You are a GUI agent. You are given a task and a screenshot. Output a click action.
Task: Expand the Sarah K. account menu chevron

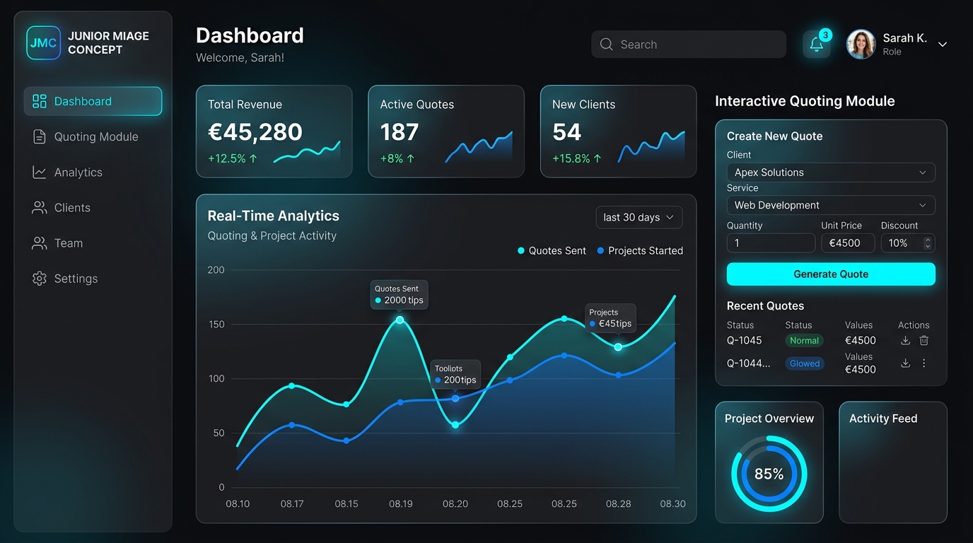click(x=942, y=45)
